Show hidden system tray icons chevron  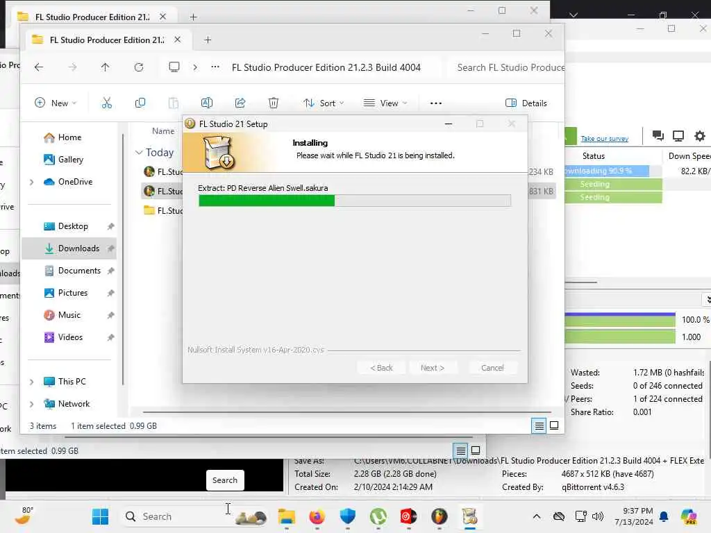(537, 516)
